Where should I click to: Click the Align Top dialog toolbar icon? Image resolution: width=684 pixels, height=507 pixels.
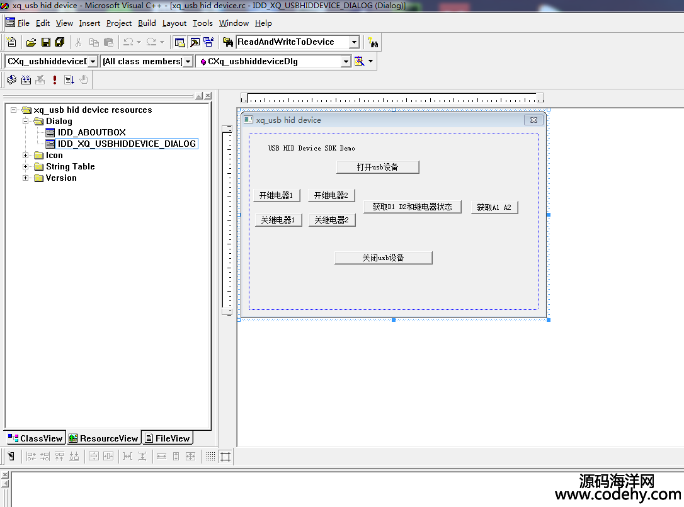point(59,457)
